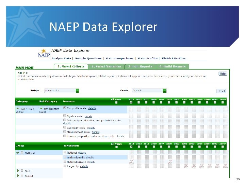Image resolution: width=245 pixels, height=184 pixels.
Task: Tick the 2011 checkbox in the Jurisdiction header
Action: pyautogui.click(x=146, y=147)
